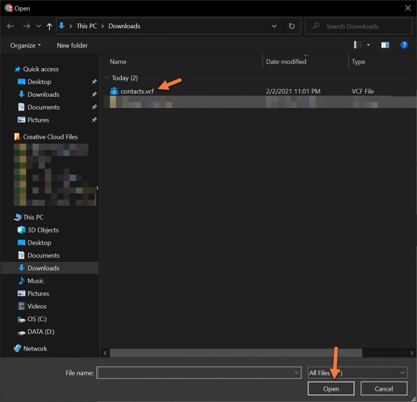Screen dimensions: 417x402
Task: Click the change view layout icon
Action: [x=358, y=45]
